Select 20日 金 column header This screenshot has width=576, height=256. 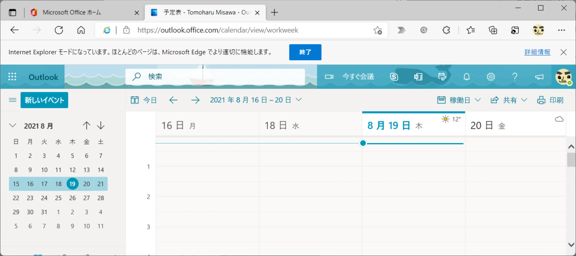click(516, 125)
